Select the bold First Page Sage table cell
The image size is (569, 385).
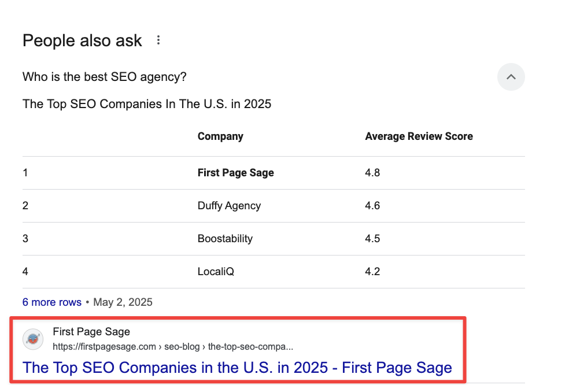[235, 173]
